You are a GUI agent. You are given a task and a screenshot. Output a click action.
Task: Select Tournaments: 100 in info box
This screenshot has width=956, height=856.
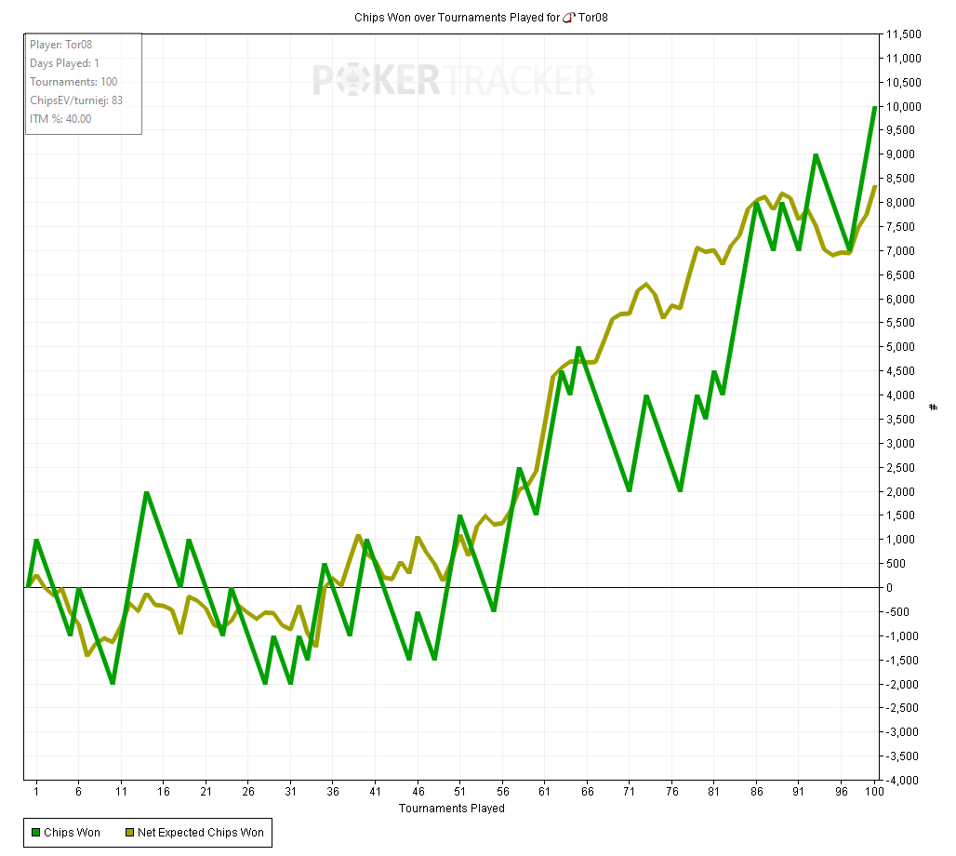pos(73,82)
